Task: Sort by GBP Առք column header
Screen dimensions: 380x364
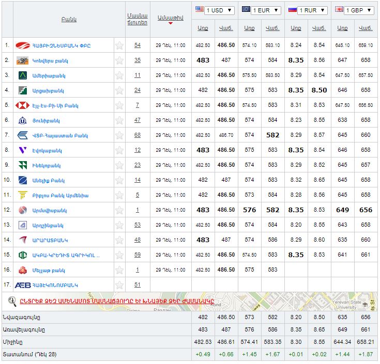Action: pyautogui.click(x=342, y=28)
